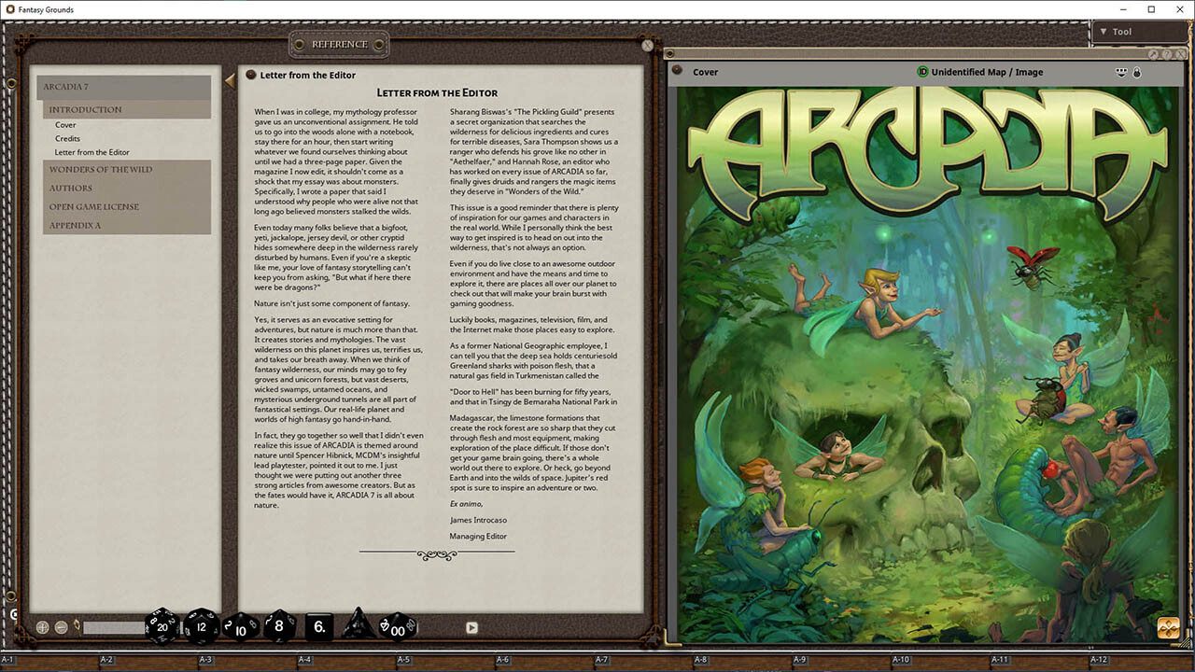Select the pyramid-shaped d4 die
The image size is (1195, 672).
(x=358, y=625)
